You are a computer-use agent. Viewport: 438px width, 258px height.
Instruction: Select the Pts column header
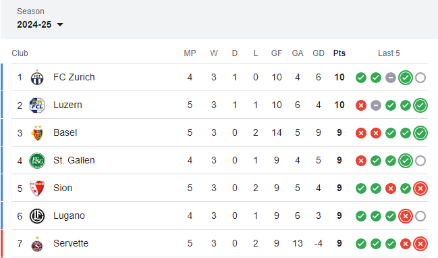[x=339, y=53]
